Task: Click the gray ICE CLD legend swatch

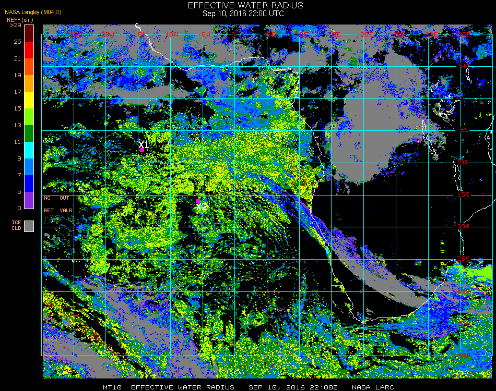Action: (29, 226)
